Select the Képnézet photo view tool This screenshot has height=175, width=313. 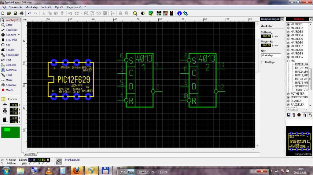(9, 85)
